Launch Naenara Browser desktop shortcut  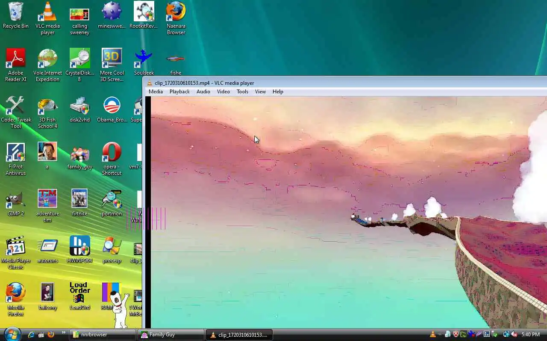click(x=176, y=19)
